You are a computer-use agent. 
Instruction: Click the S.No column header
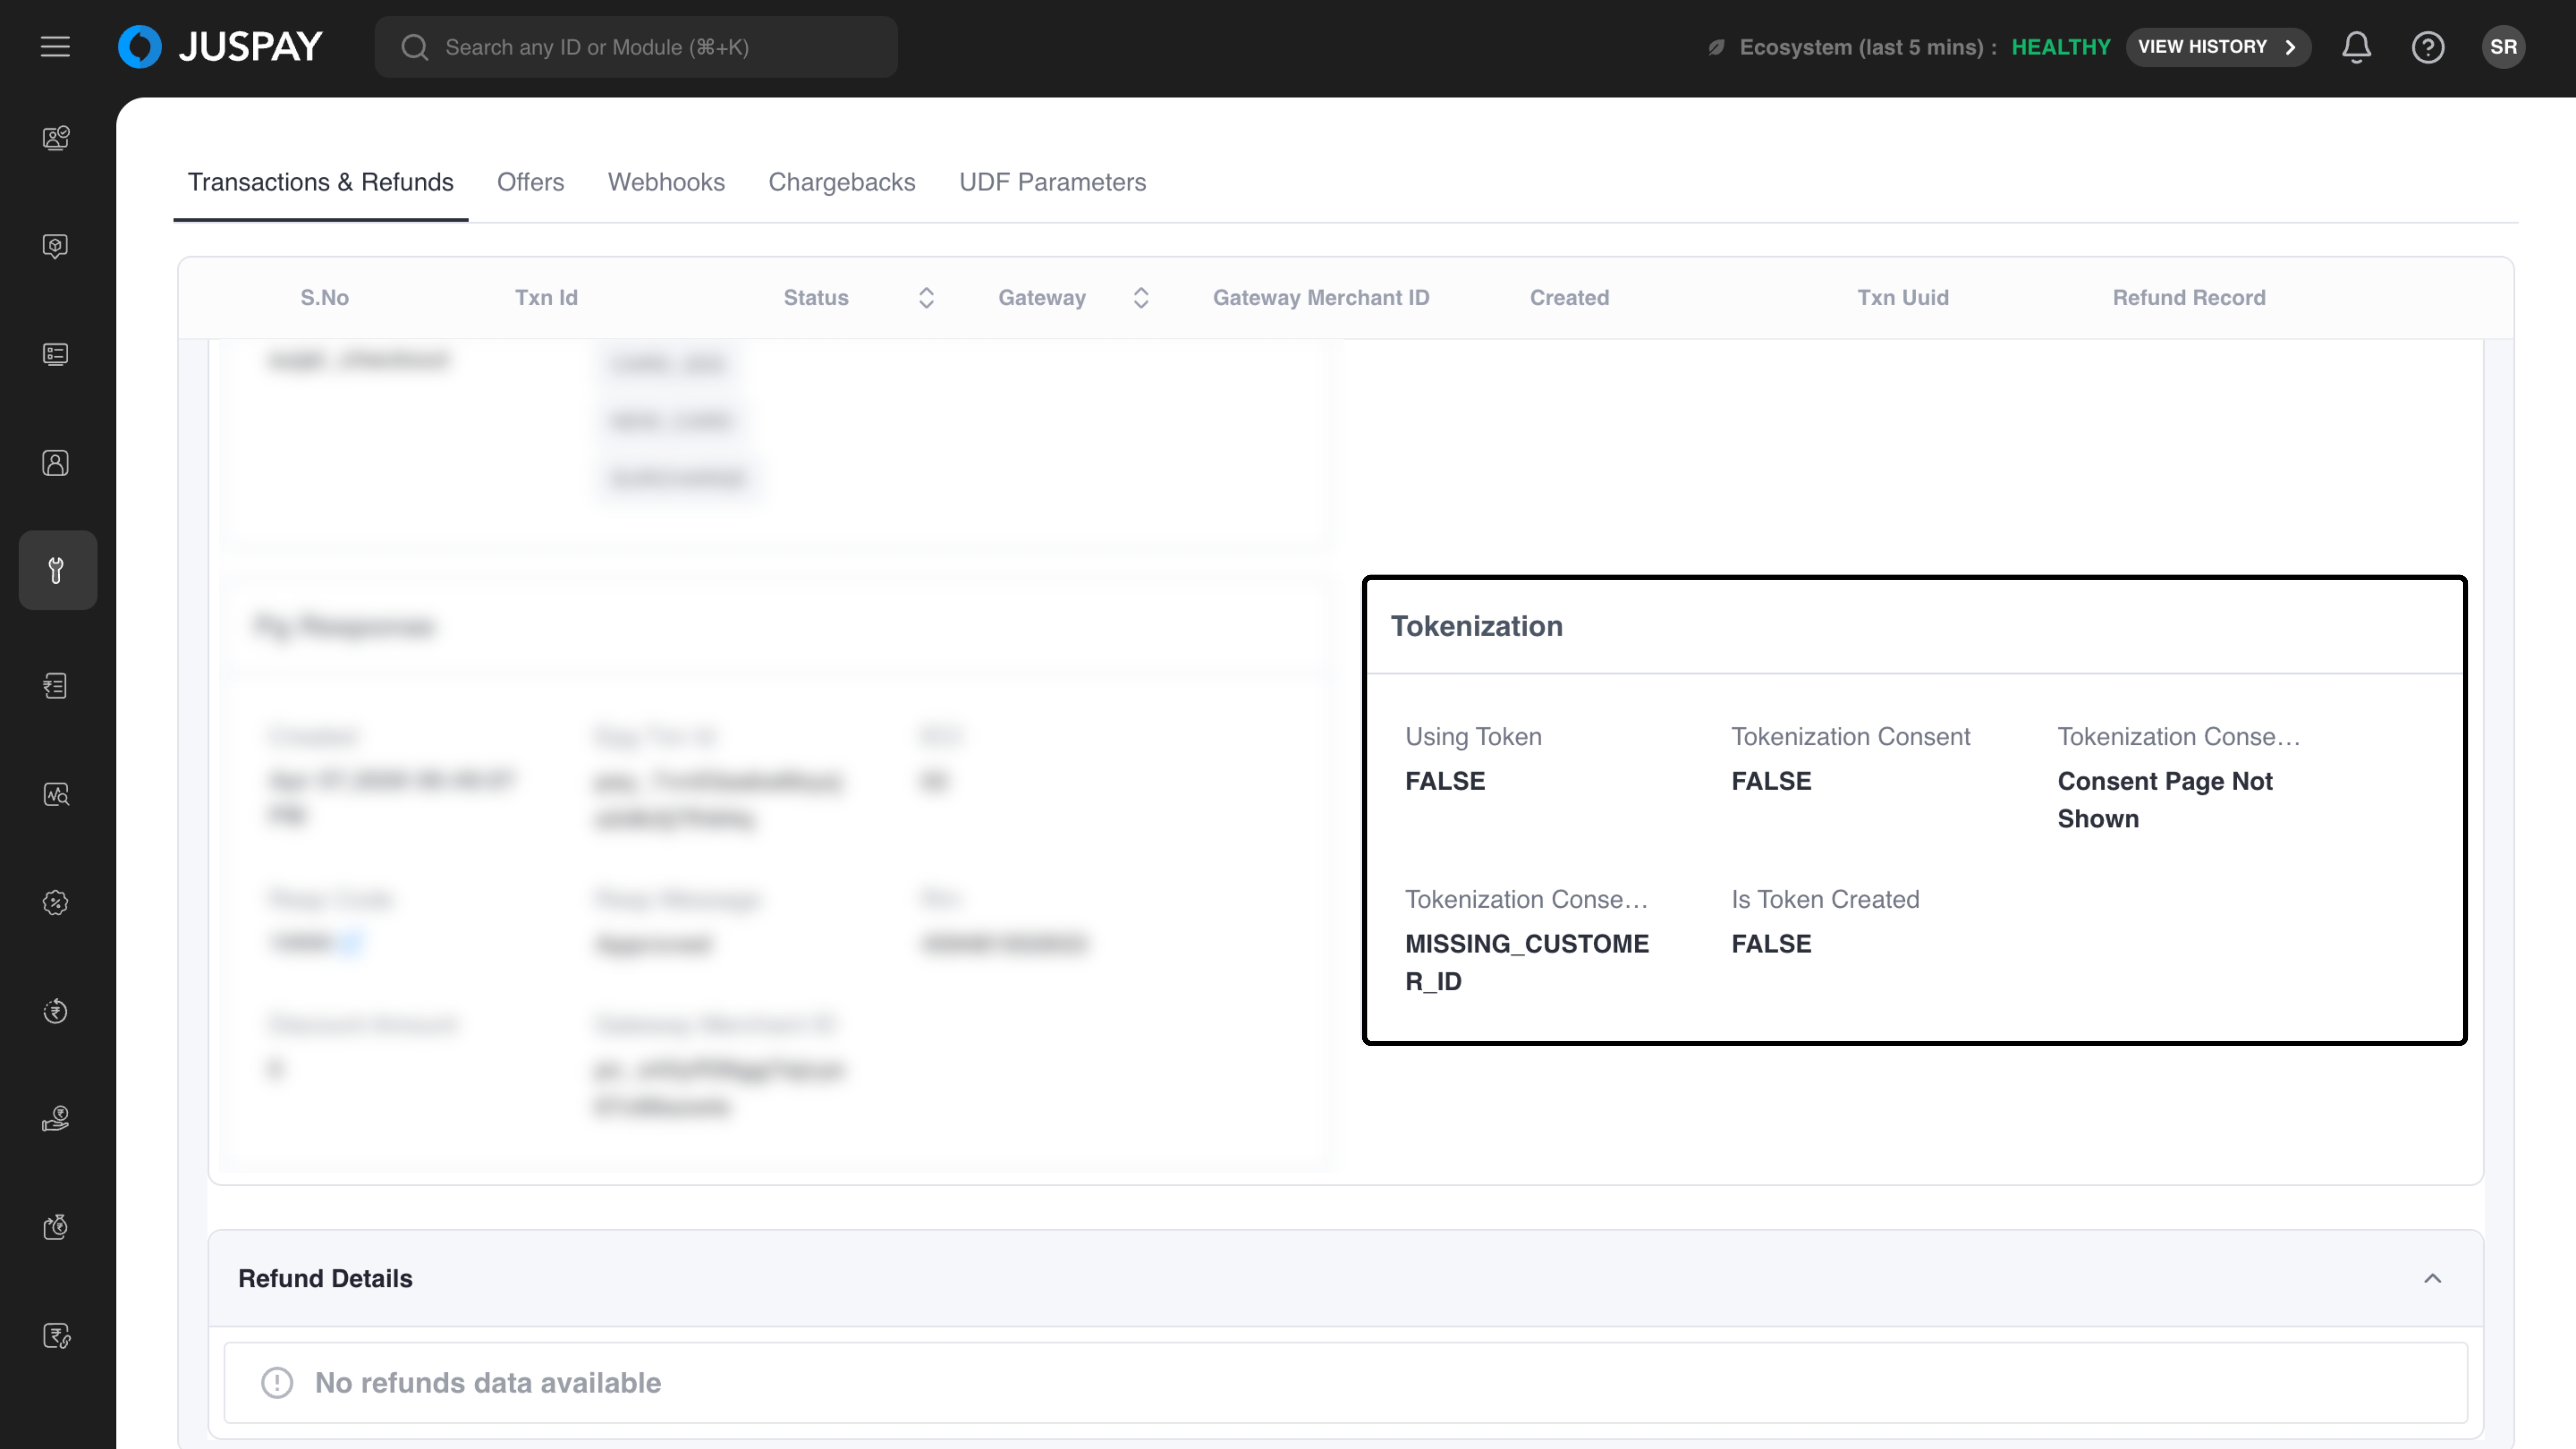(x=325, y=298)
